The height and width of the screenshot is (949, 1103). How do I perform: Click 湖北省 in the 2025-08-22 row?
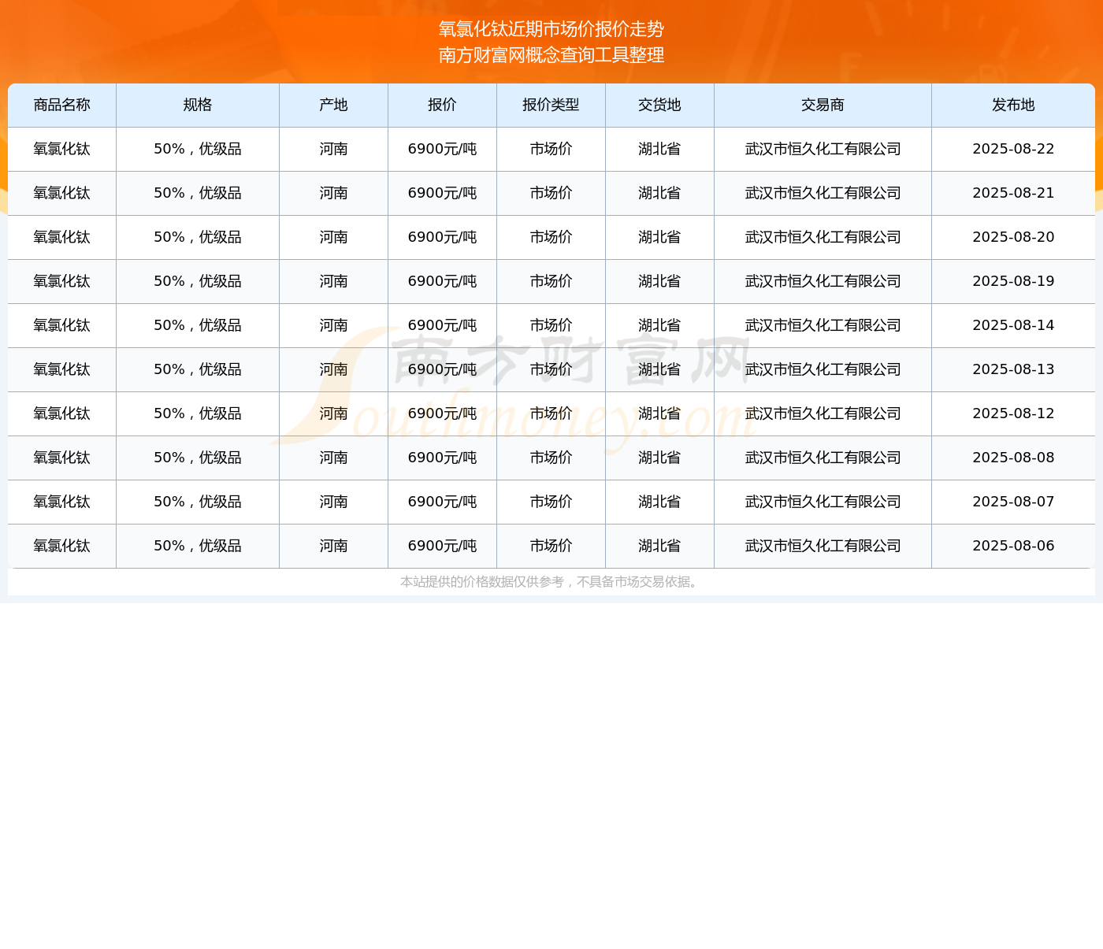coord(659,149)
